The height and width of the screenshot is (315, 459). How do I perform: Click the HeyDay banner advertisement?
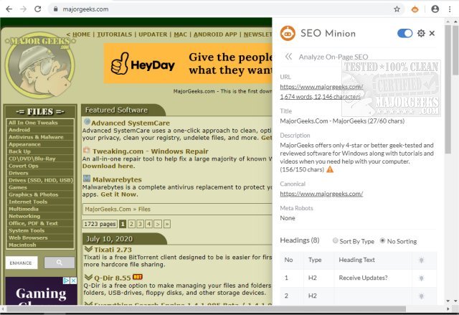pos(188,63)
